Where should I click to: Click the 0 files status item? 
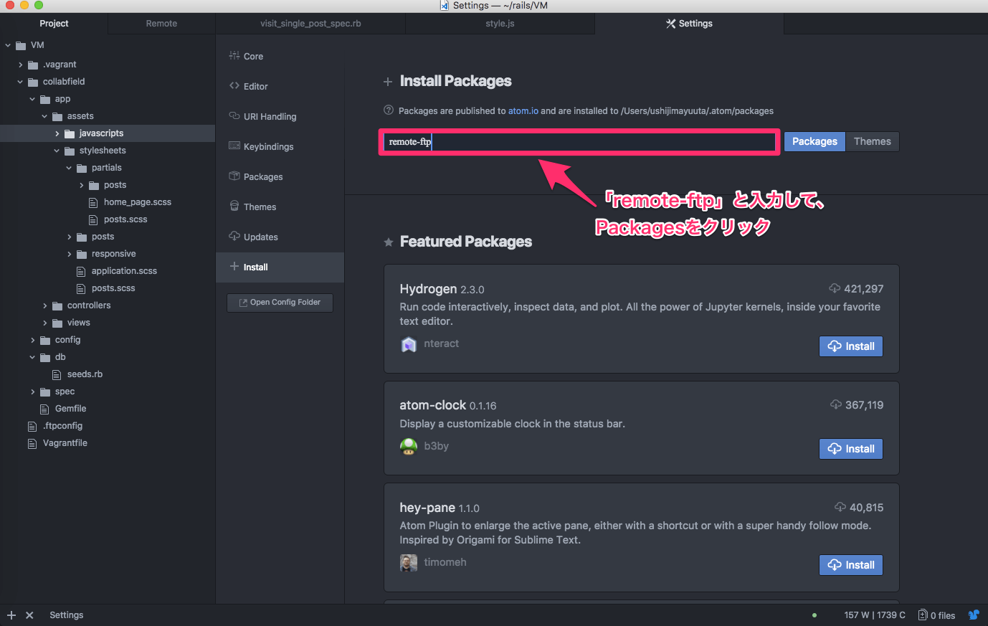[937, 615]
